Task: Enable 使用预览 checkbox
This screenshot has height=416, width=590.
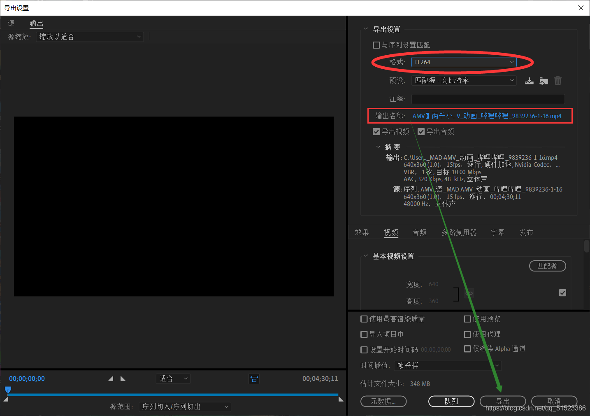Action: coord(467,319)
